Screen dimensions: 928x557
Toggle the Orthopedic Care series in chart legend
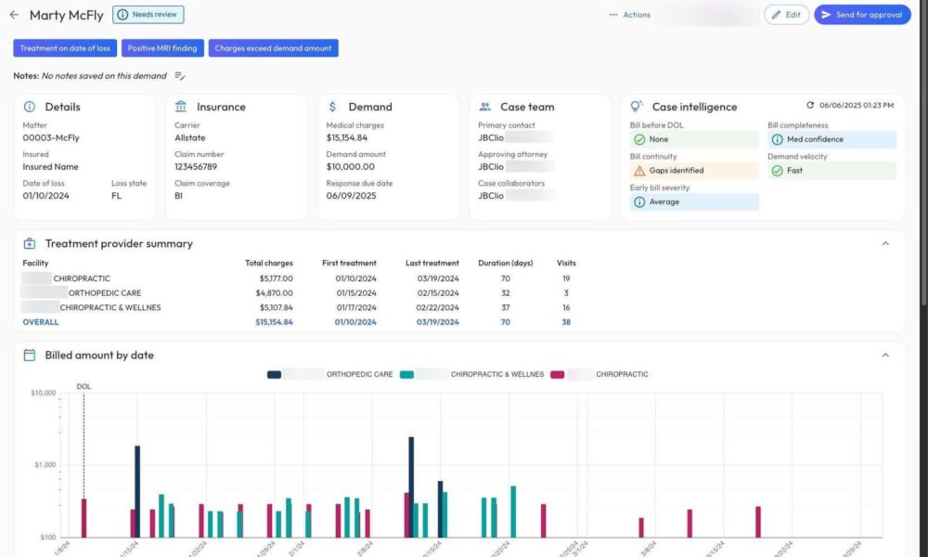coord(350,374)
